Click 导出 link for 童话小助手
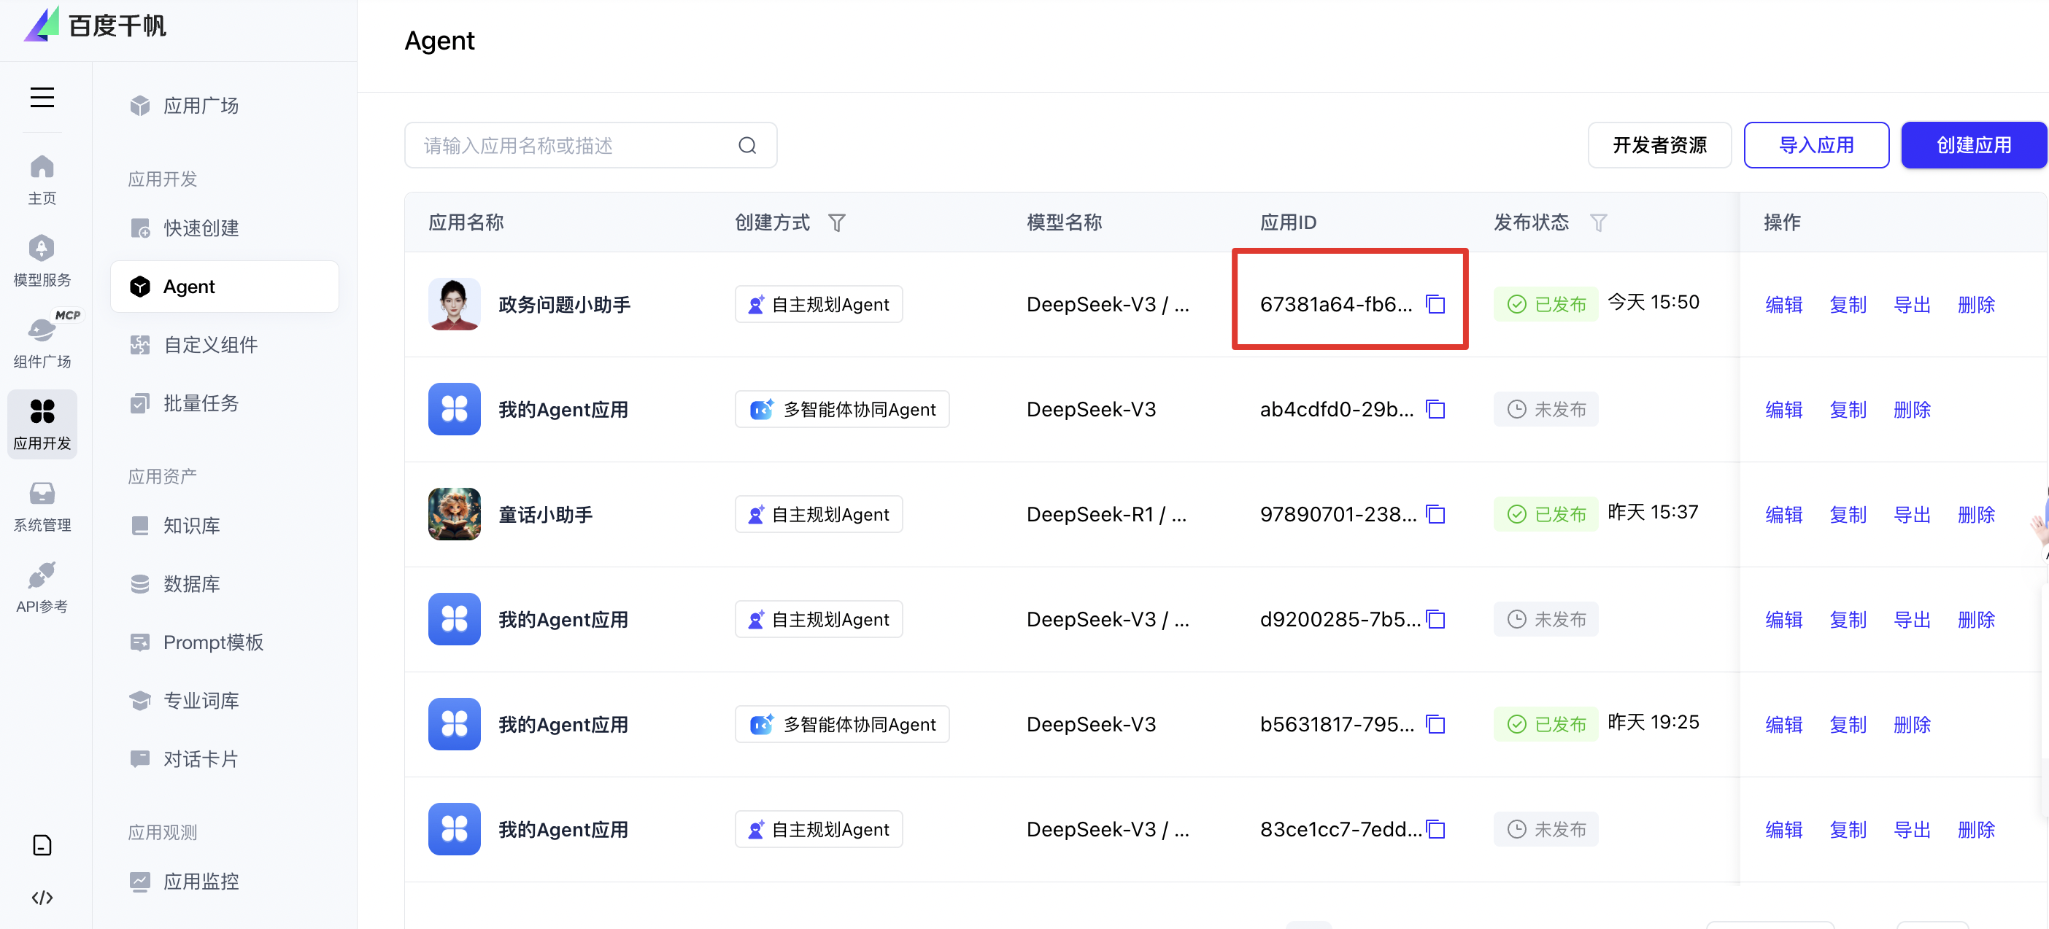The image size is (2049, 929). point(1911,514)
